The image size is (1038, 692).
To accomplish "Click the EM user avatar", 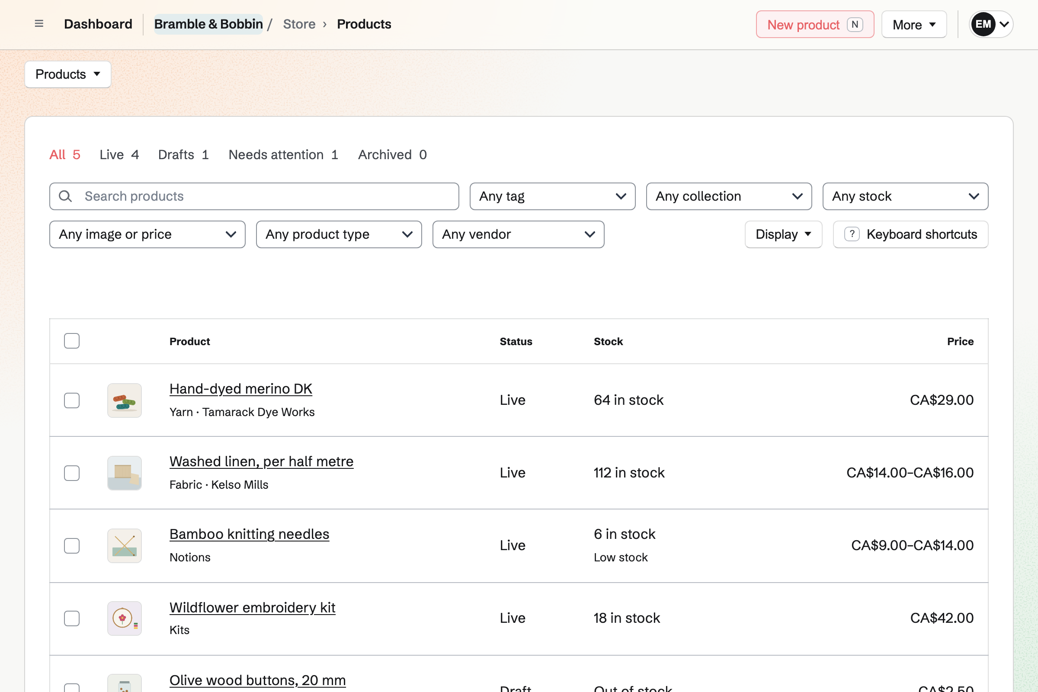I will point(983,24).
